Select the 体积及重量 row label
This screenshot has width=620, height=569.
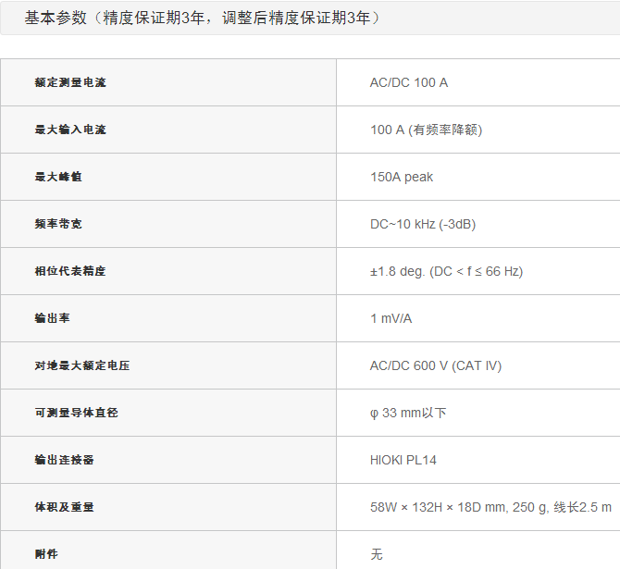point(65,507)
